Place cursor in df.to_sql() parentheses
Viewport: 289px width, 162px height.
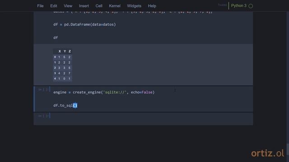[x=75, y=105]
